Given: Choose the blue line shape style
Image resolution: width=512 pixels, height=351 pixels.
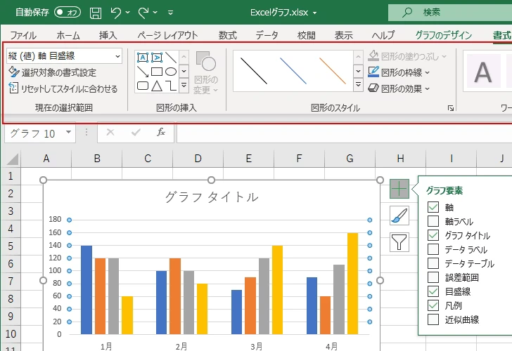Looking at the screenshot, I should (x=293, y=71).
